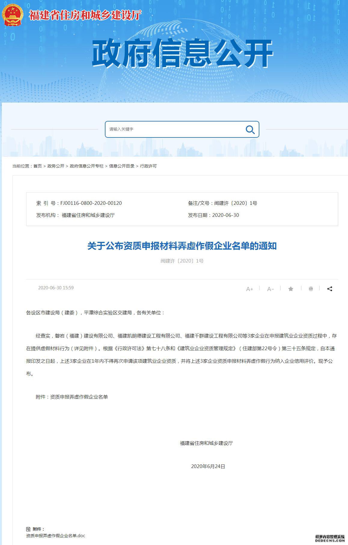The height and width of the screenshot is (545, 348).
Task: Click index number FJ00116-0800-2020-00120
Action: (x=91, y=203)
